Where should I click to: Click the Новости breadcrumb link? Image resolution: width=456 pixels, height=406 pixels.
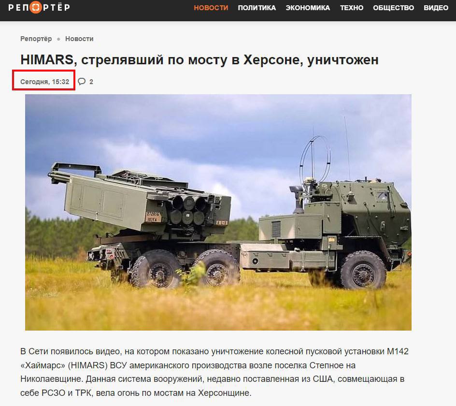(79, 39)
